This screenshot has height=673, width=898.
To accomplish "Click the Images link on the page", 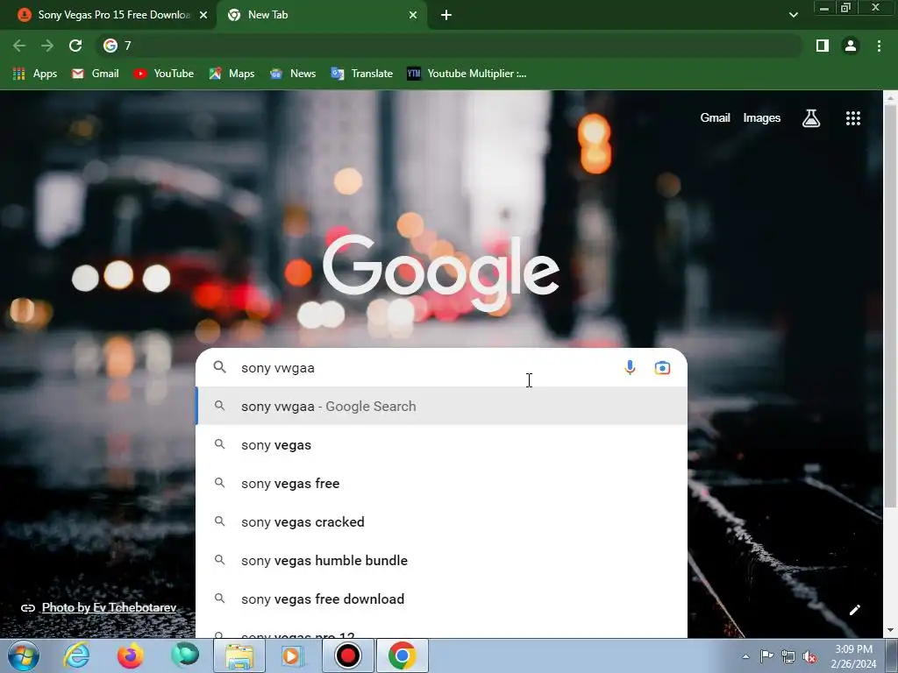I will click(x=762, y=118).
